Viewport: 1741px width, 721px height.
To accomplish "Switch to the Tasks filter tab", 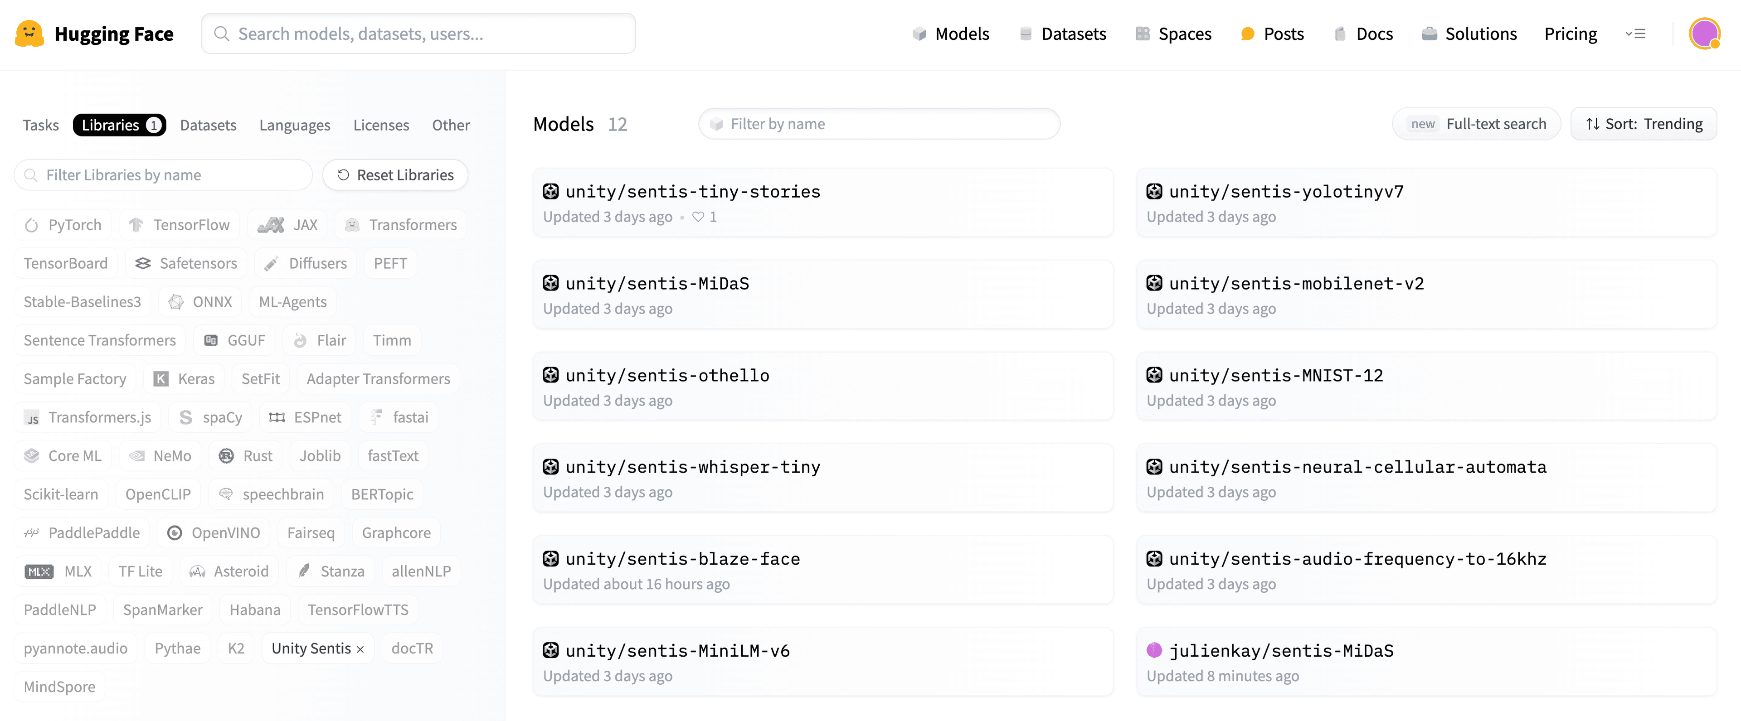I will (x=40, y=125).
